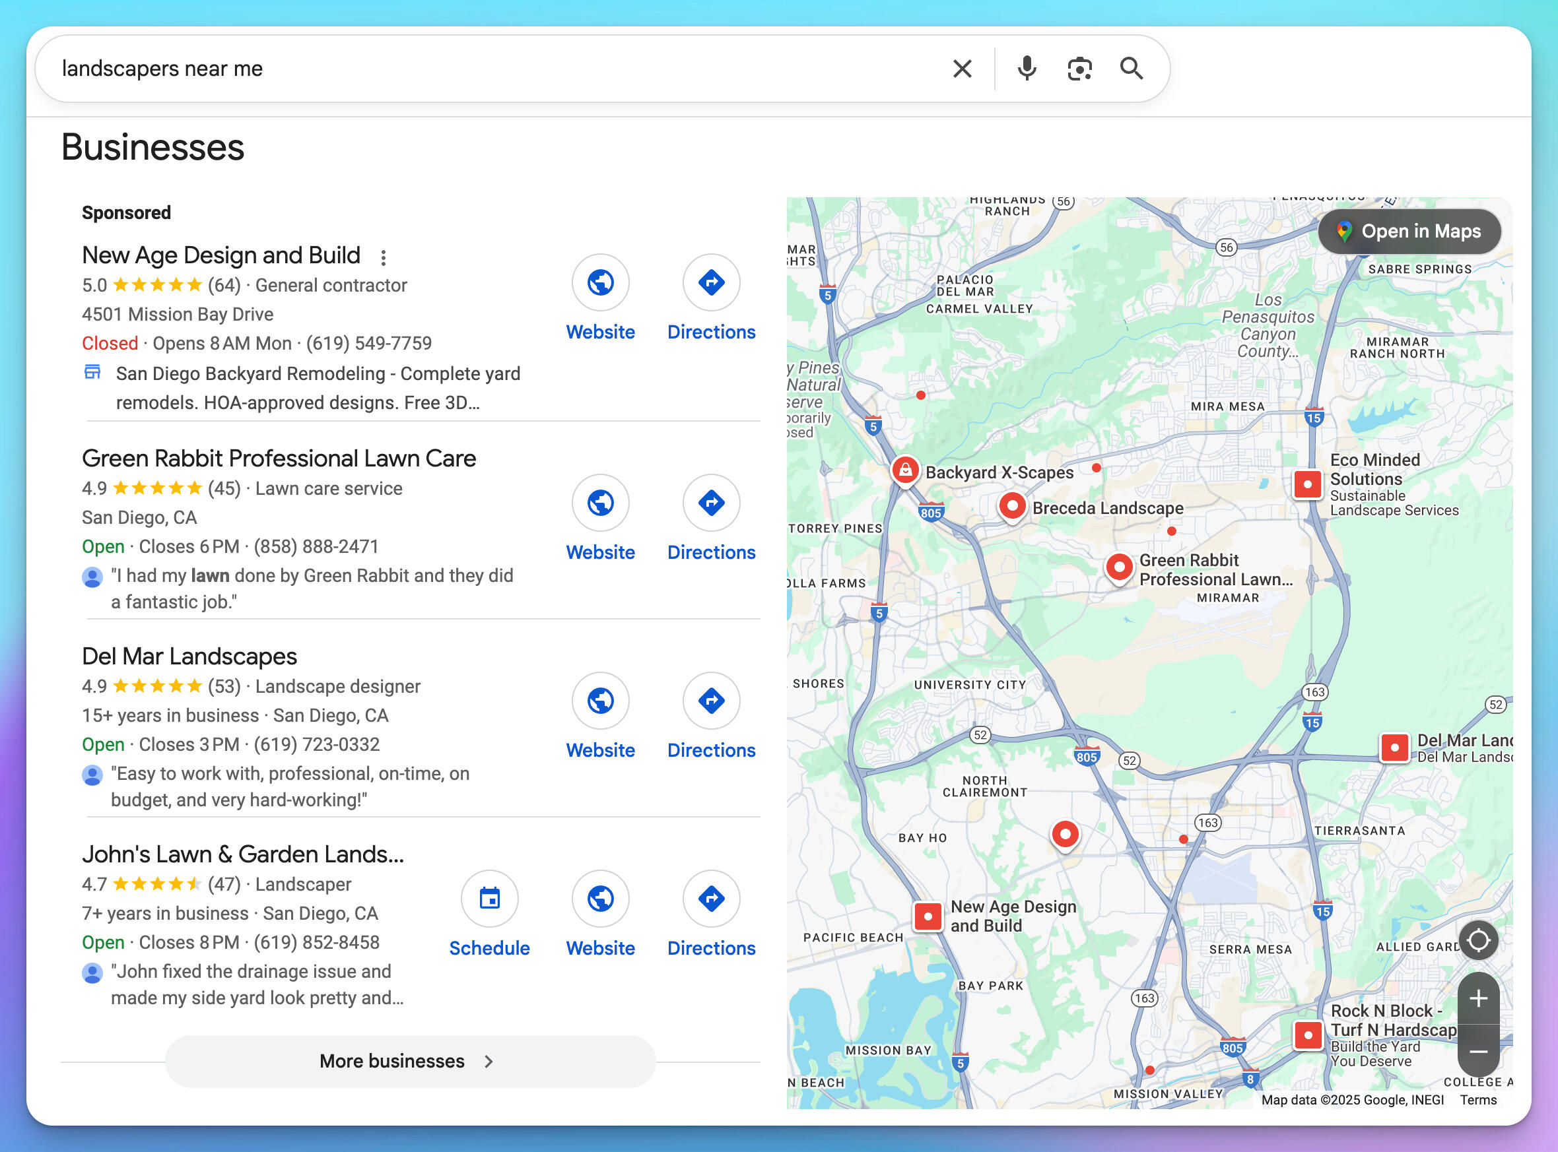Schedule with John's Lawn & Garden
Viewport: 1558px width, 1152px height.
(489, 899)
